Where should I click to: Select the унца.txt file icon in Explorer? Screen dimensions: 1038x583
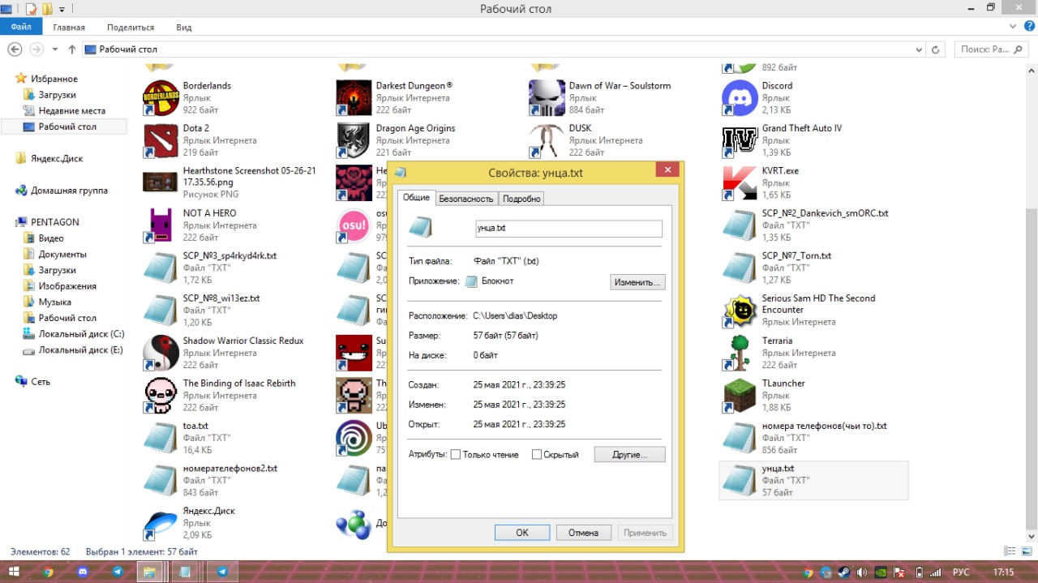coord(740,480)
